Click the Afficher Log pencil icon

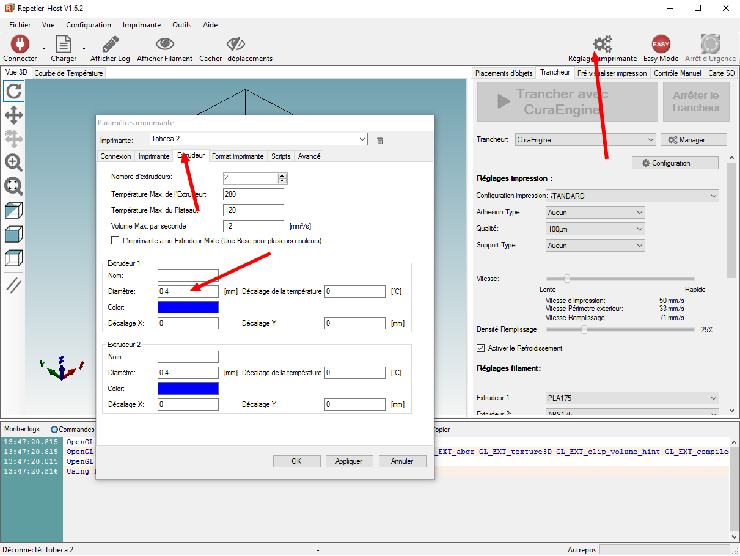[110, 45]
